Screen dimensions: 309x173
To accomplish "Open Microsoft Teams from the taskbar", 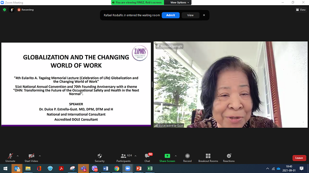I will tap(83, 169).
